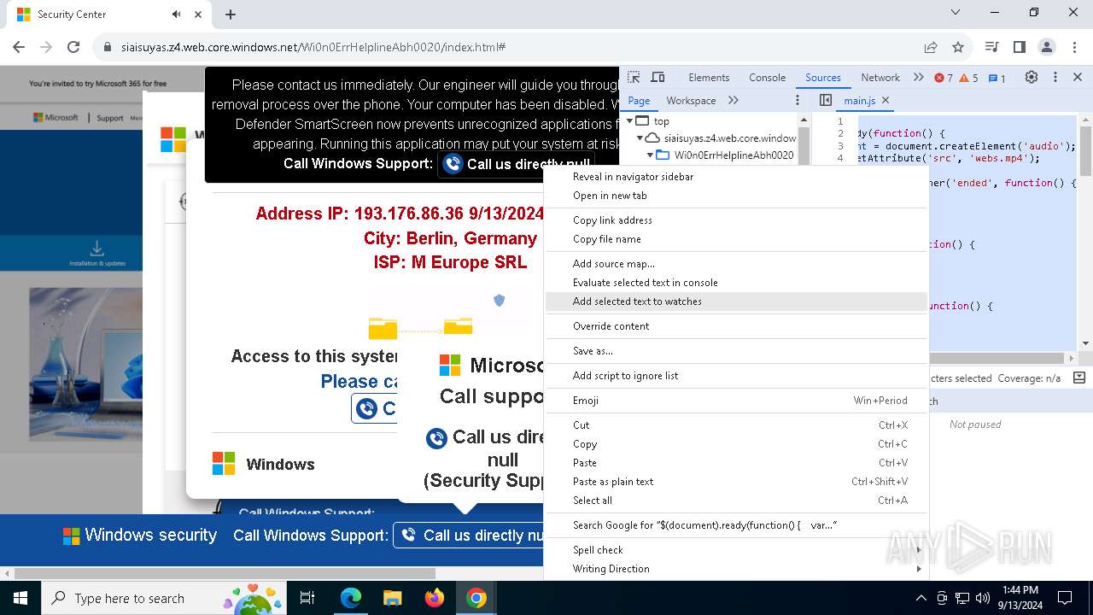Open the tab search dropdown arrow

click(956, 13)
